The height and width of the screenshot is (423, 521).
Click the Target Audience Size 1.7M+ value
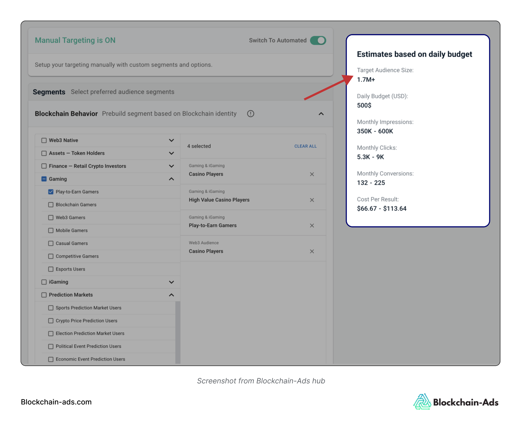pyautogui.click(x=366, y=80)
